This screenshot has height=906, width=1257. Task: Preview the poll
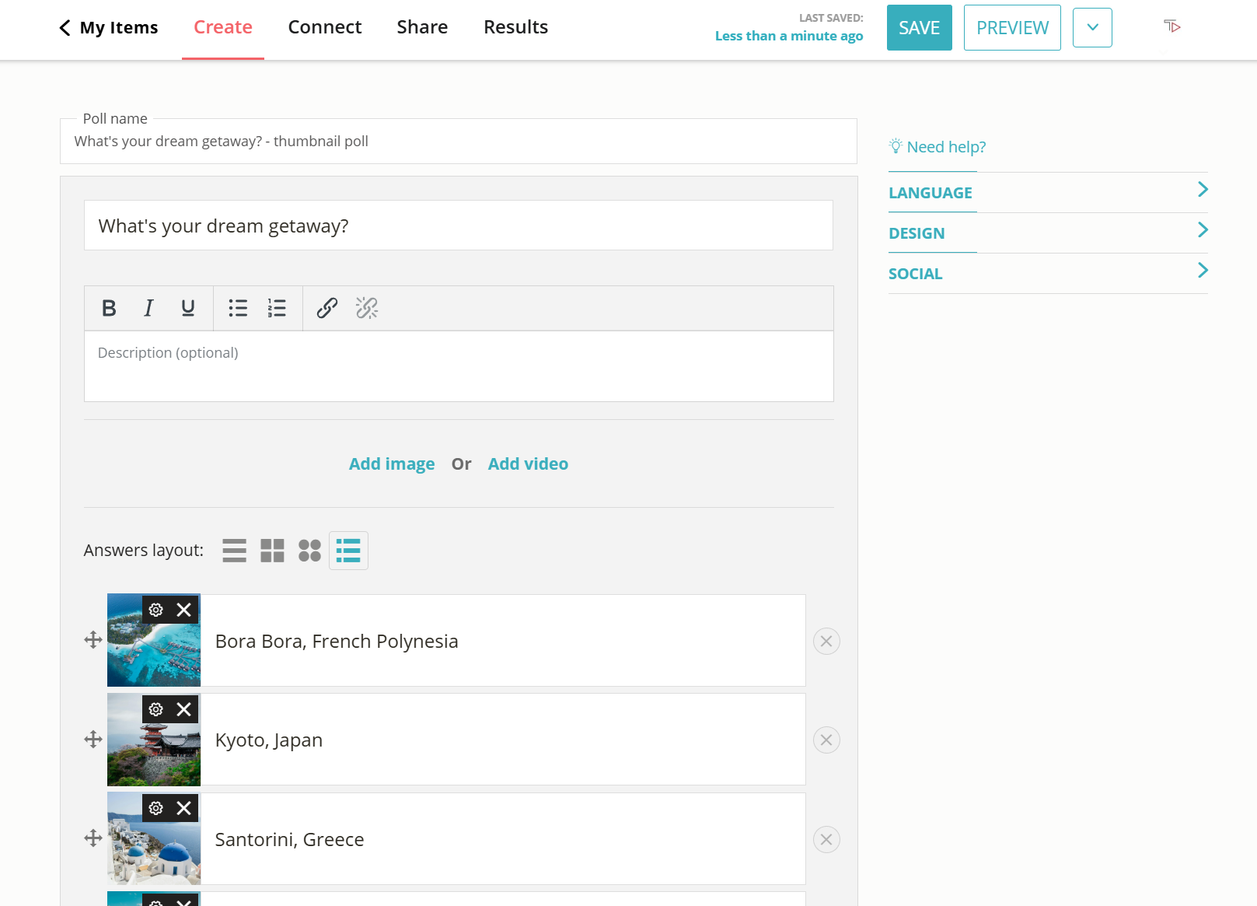click(1012, 28)
